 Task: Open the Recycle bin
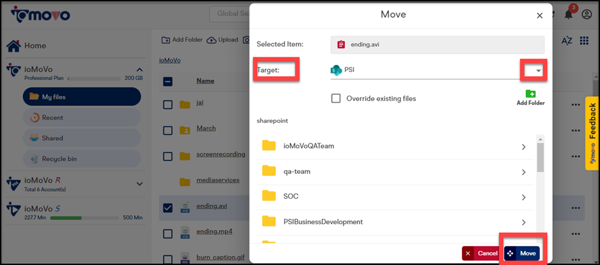tap(82, 159)
